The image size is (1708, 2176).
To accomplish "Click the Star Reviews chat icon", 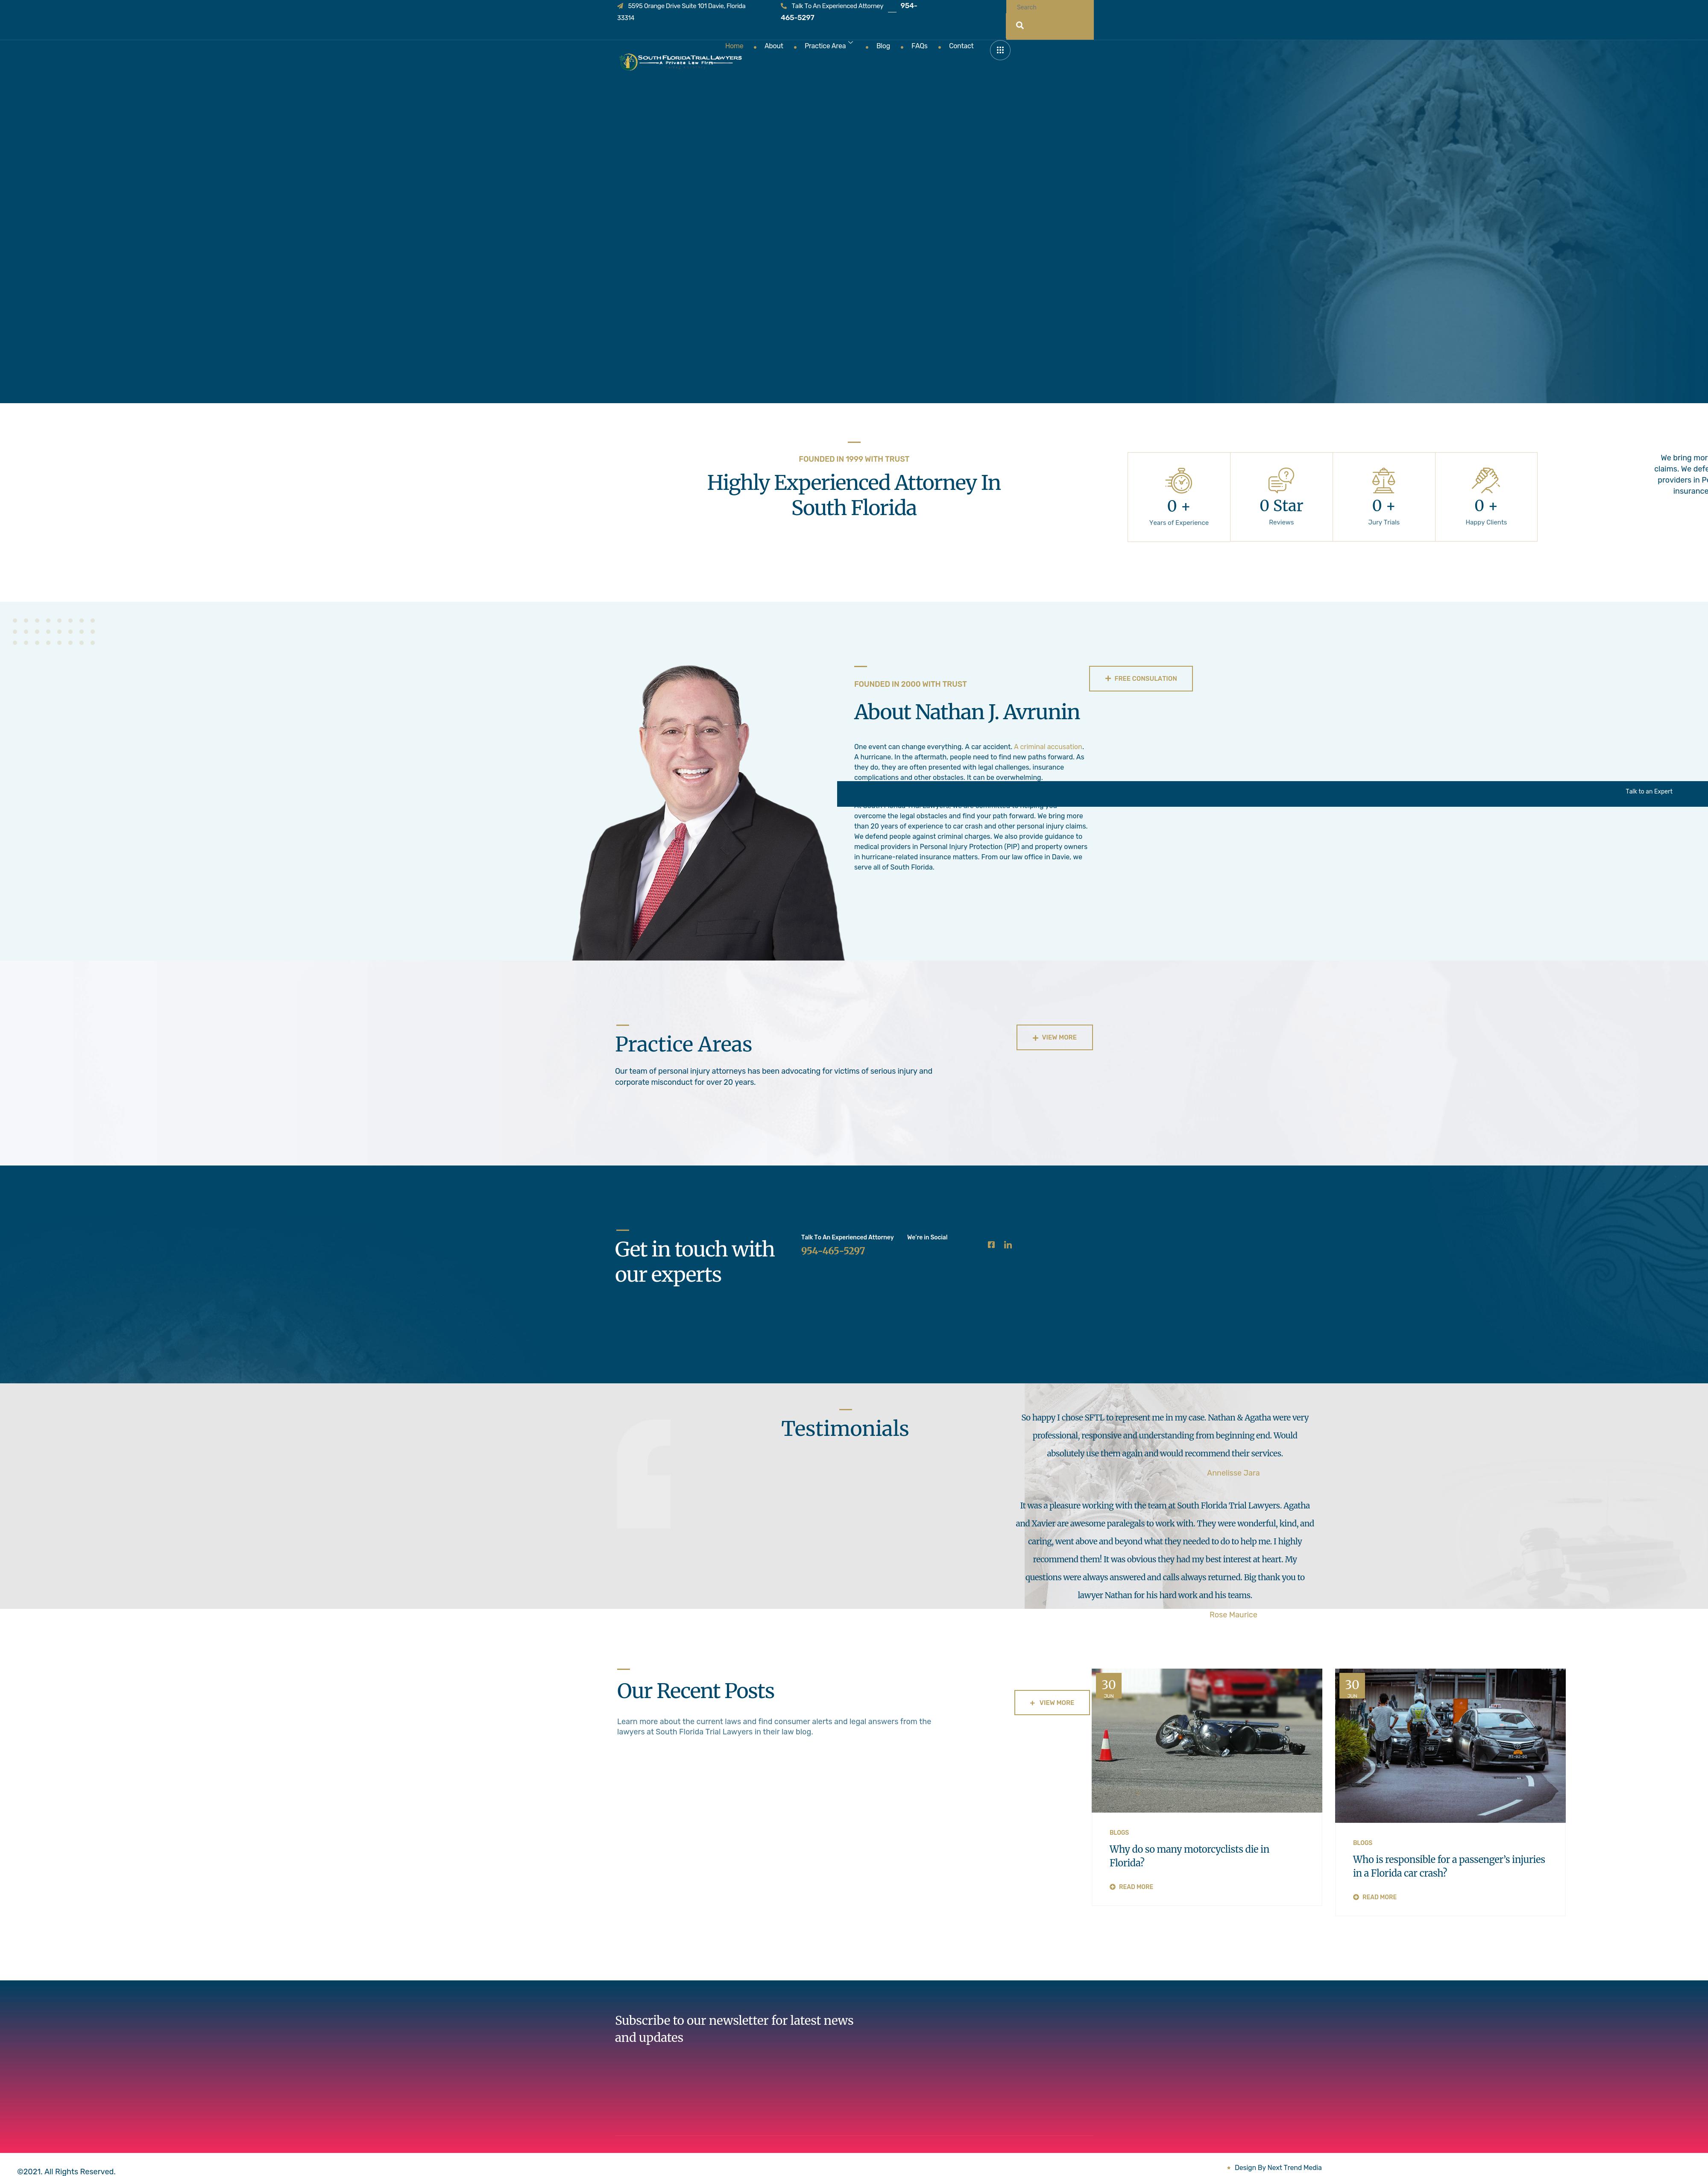I will click(x=1281, y=480).
